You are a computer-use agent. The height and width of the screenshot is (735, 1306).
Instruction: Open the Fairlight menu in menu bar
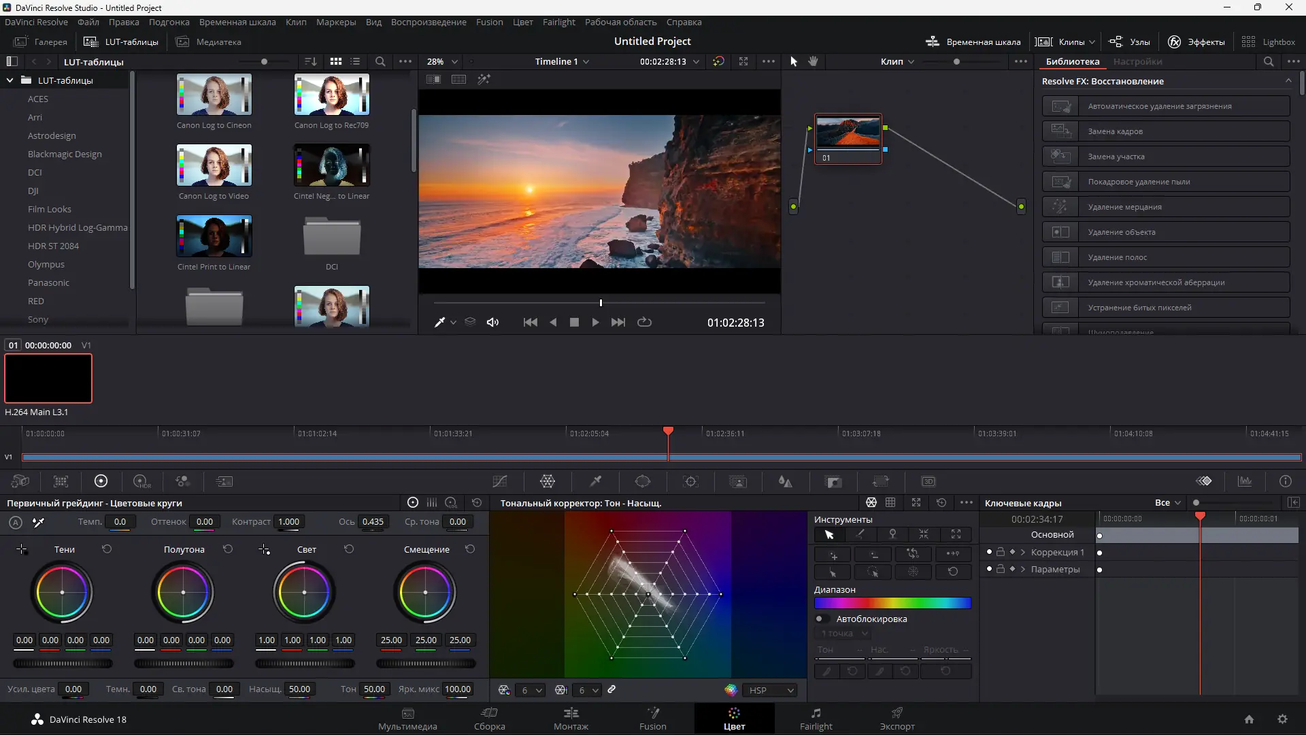tap(558, 22)
